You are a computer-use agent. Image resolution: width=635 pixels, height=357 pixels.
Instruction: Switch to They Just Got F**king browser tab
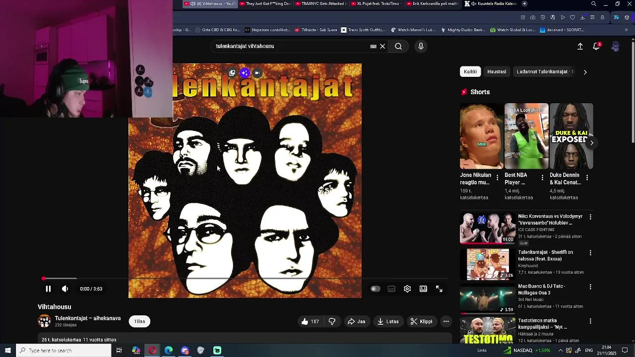(x=264, y=3)
